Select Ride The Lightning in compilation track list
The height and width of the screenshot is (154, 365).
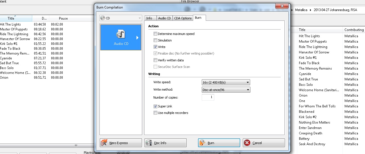(14, 34)
